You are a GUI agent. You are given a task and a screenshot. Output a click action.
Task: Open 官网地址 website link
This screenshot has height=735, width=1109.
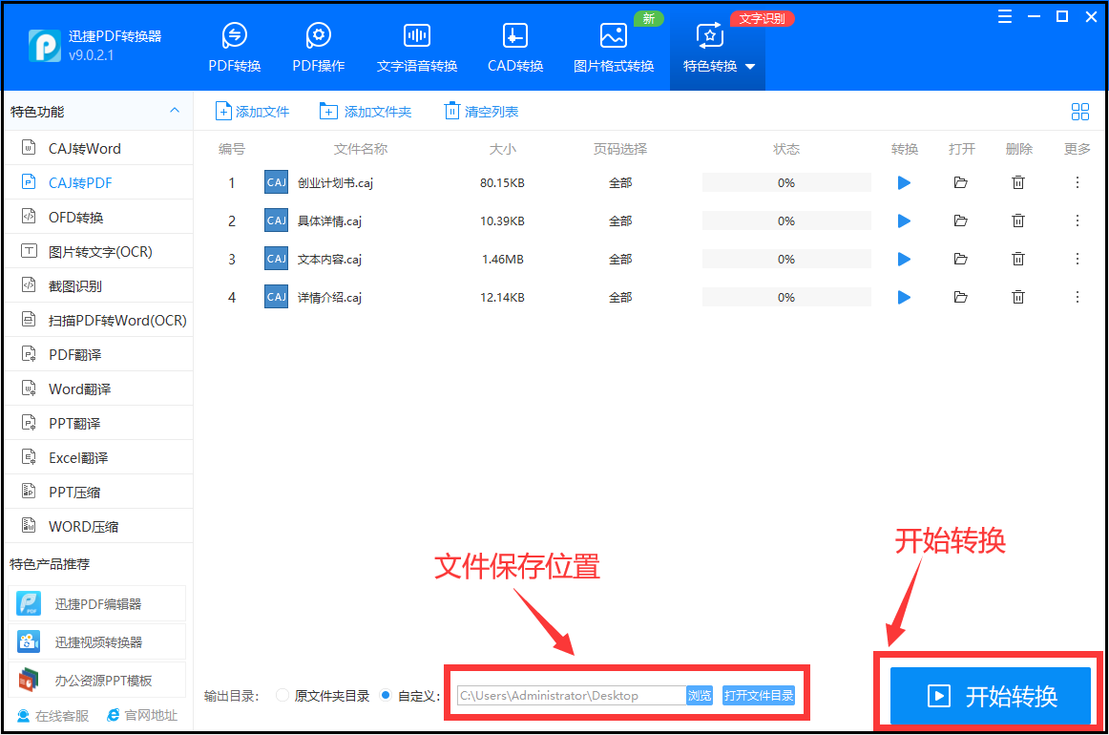142,715
